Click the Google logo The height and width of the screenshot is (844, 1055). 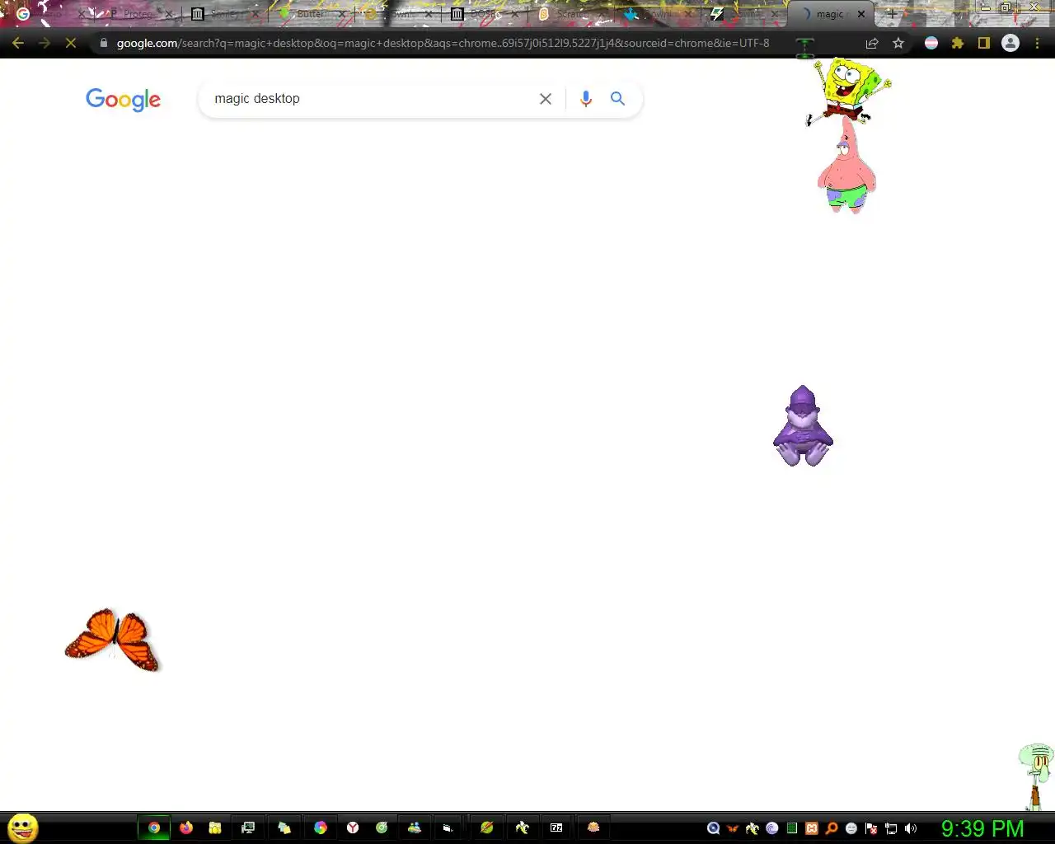(x=124, y=100)
